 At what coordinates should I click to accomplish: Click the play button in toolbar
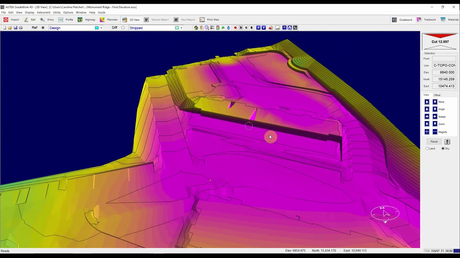tap(241, 28)
